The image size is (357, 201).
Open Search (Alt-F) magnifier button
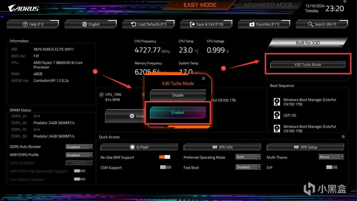tap(322, 24)
